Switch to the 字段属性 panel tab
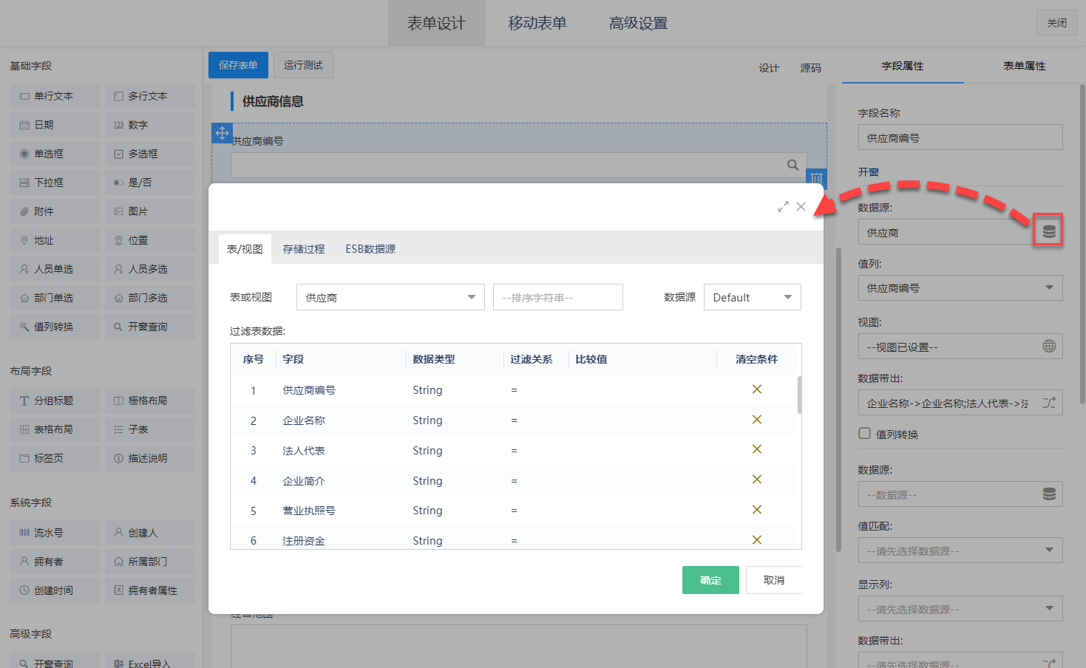Viewport: 1086px width, 668px height. (x=903, y=66)
